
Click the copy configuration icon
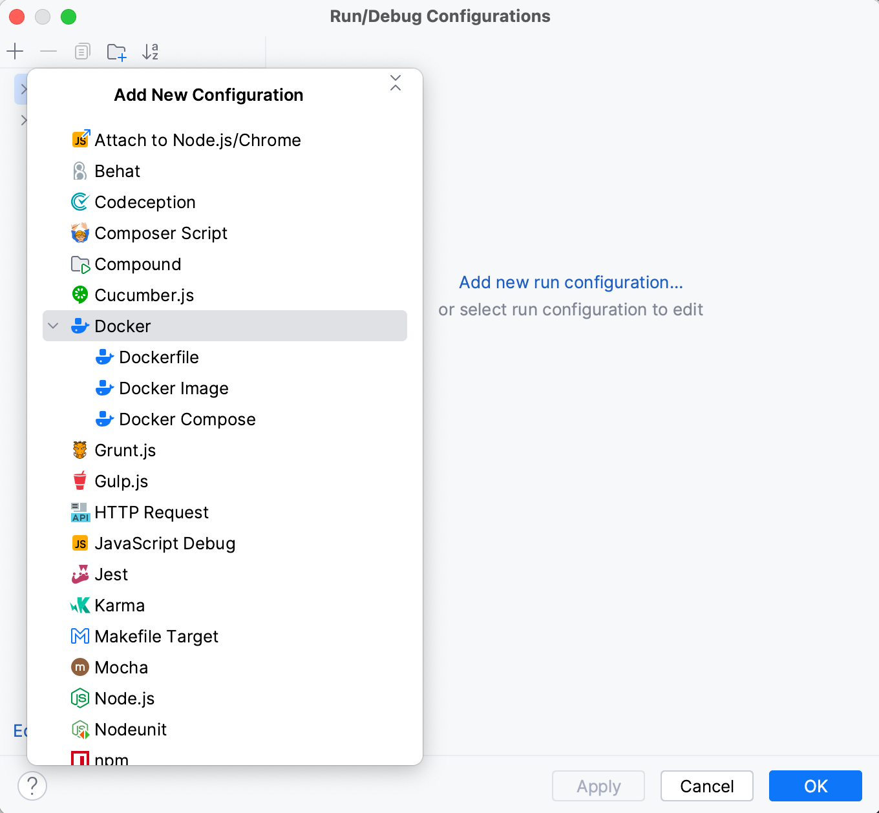[x=82, y=51]
